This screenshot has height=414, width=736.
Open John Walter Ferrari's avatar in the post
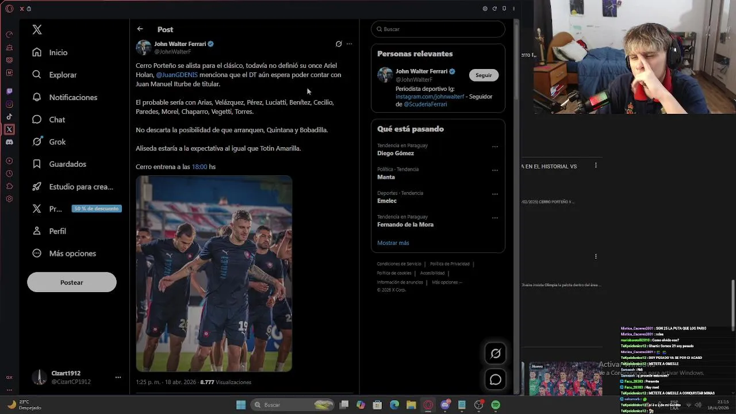pyautogui.click(x=143, y=48)
